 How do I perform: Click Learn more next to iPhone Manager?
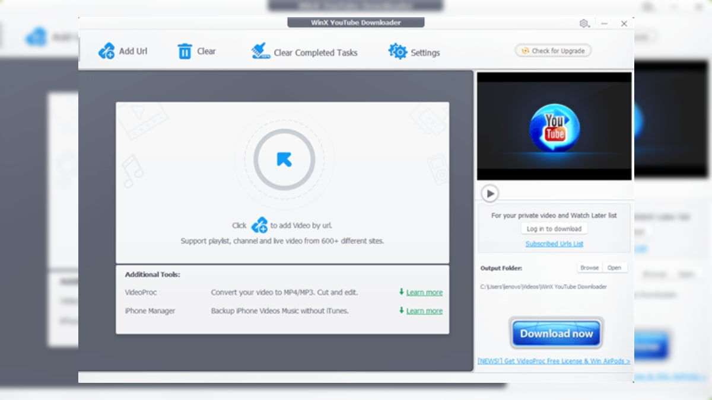424,311
